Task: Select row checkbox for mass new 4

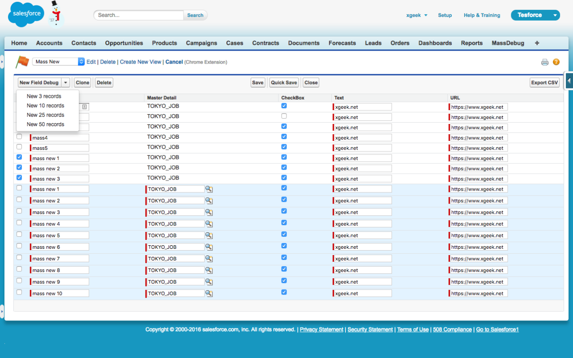Action: tap(19, 222)
